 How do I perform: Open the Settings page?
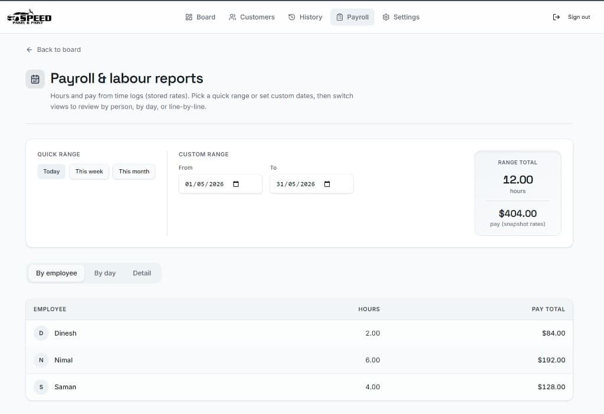tap(401, 17)
